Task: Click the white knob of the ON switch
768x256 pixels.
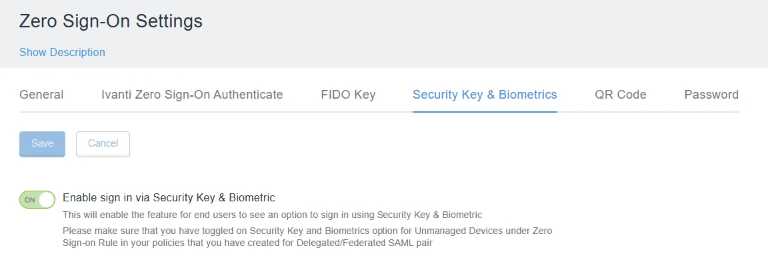Action: coord(46,200)
